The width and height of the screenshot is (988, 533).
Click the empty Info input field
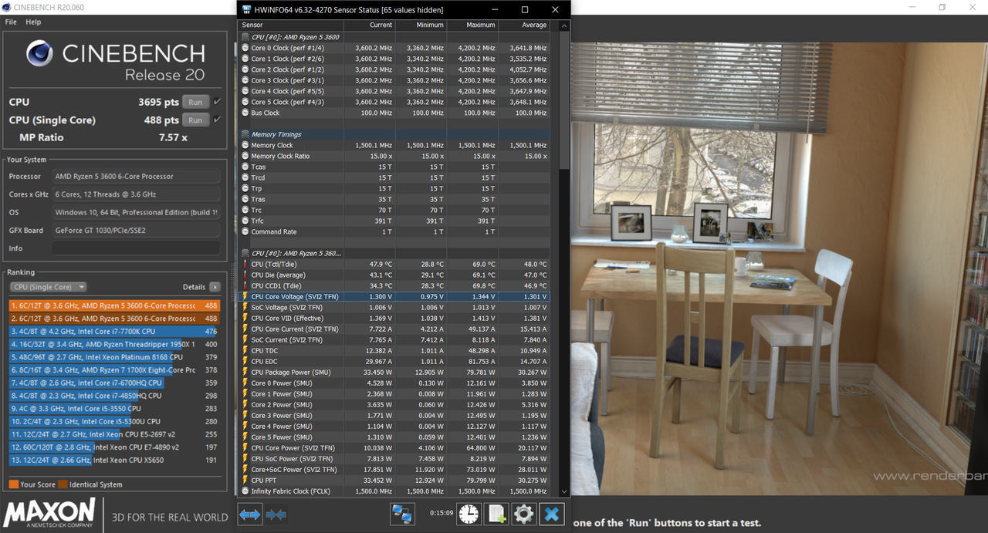click(136, 248)
